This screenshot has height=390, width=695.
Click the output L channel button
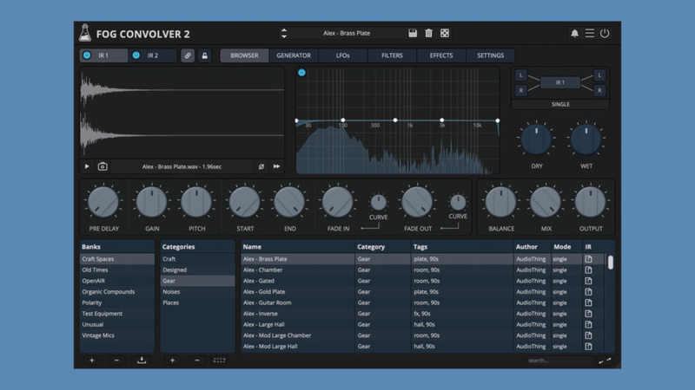click(x=599, y=75)
